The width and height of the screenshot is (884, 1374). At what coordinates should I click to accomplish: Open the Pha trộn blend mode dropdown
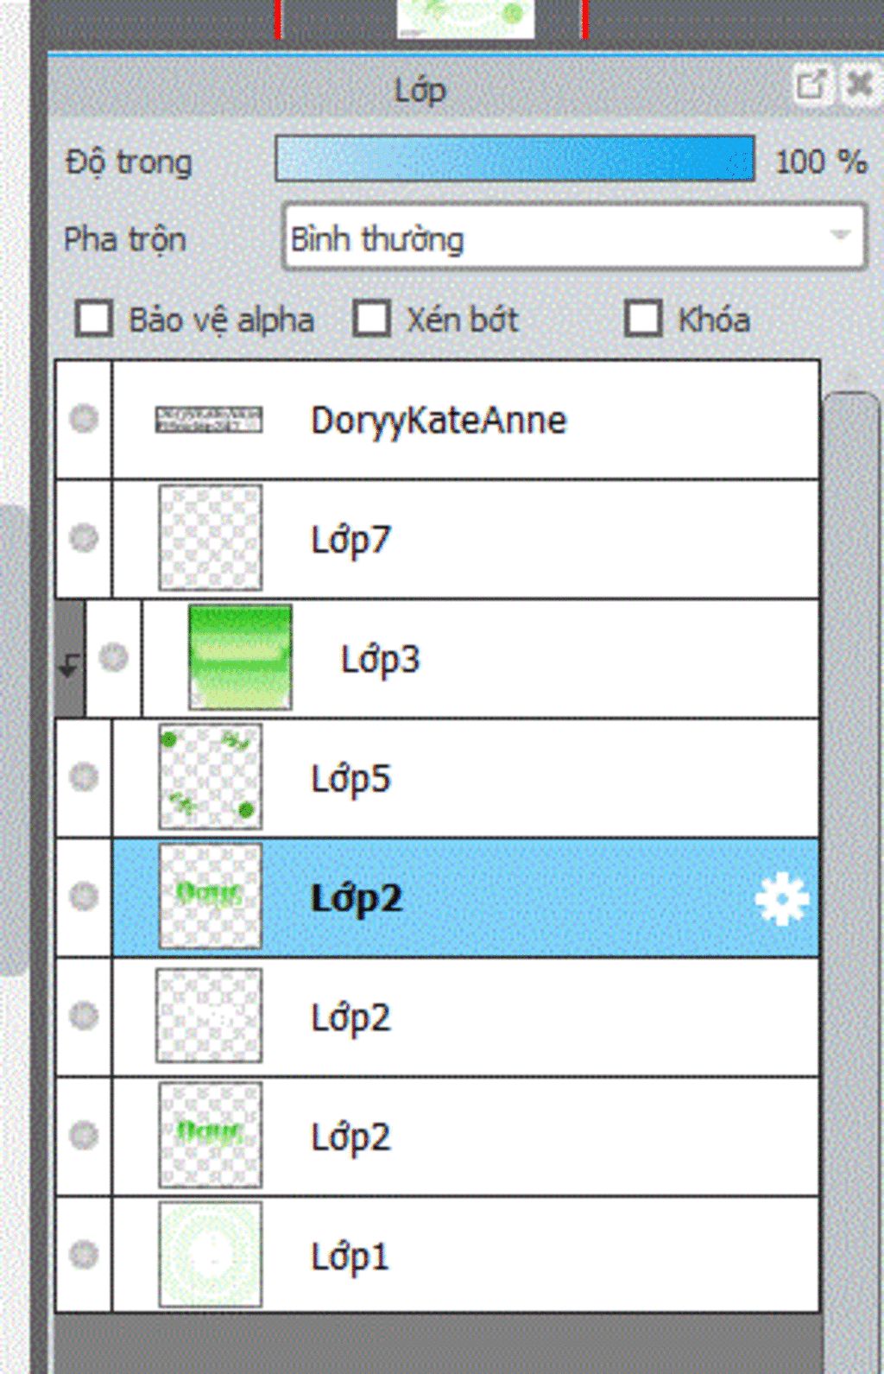574,237
